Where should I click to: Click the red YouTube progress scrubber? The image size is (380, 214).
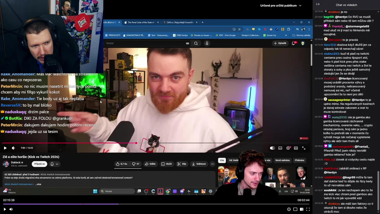[136, 143]
